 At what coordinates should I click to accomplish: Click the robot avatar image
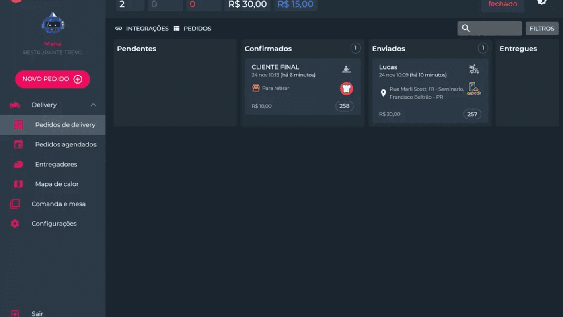pos(53,23)
